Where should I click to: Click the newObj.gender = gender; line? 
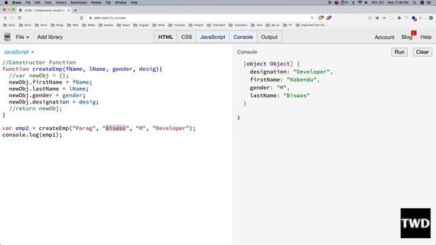pyautogui.click(x=47, y=95)
